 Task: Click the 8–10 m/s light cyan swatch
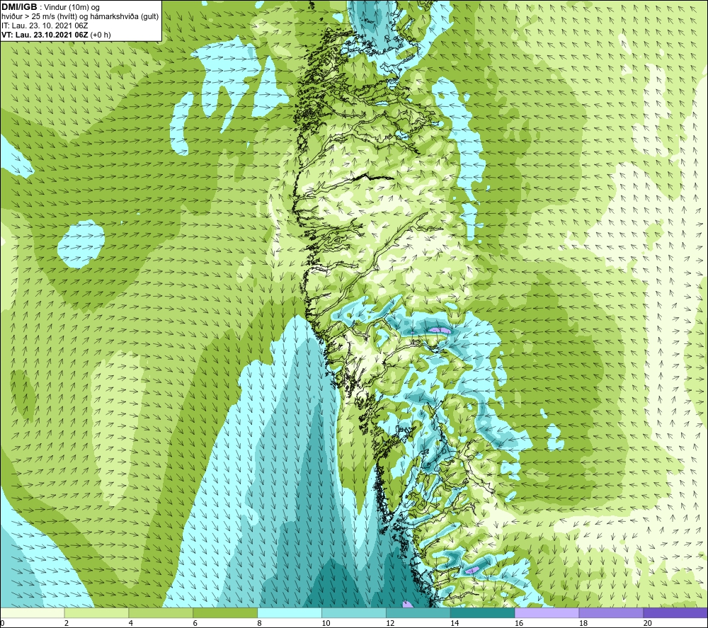pyautogui.click(x=290, y=612)
